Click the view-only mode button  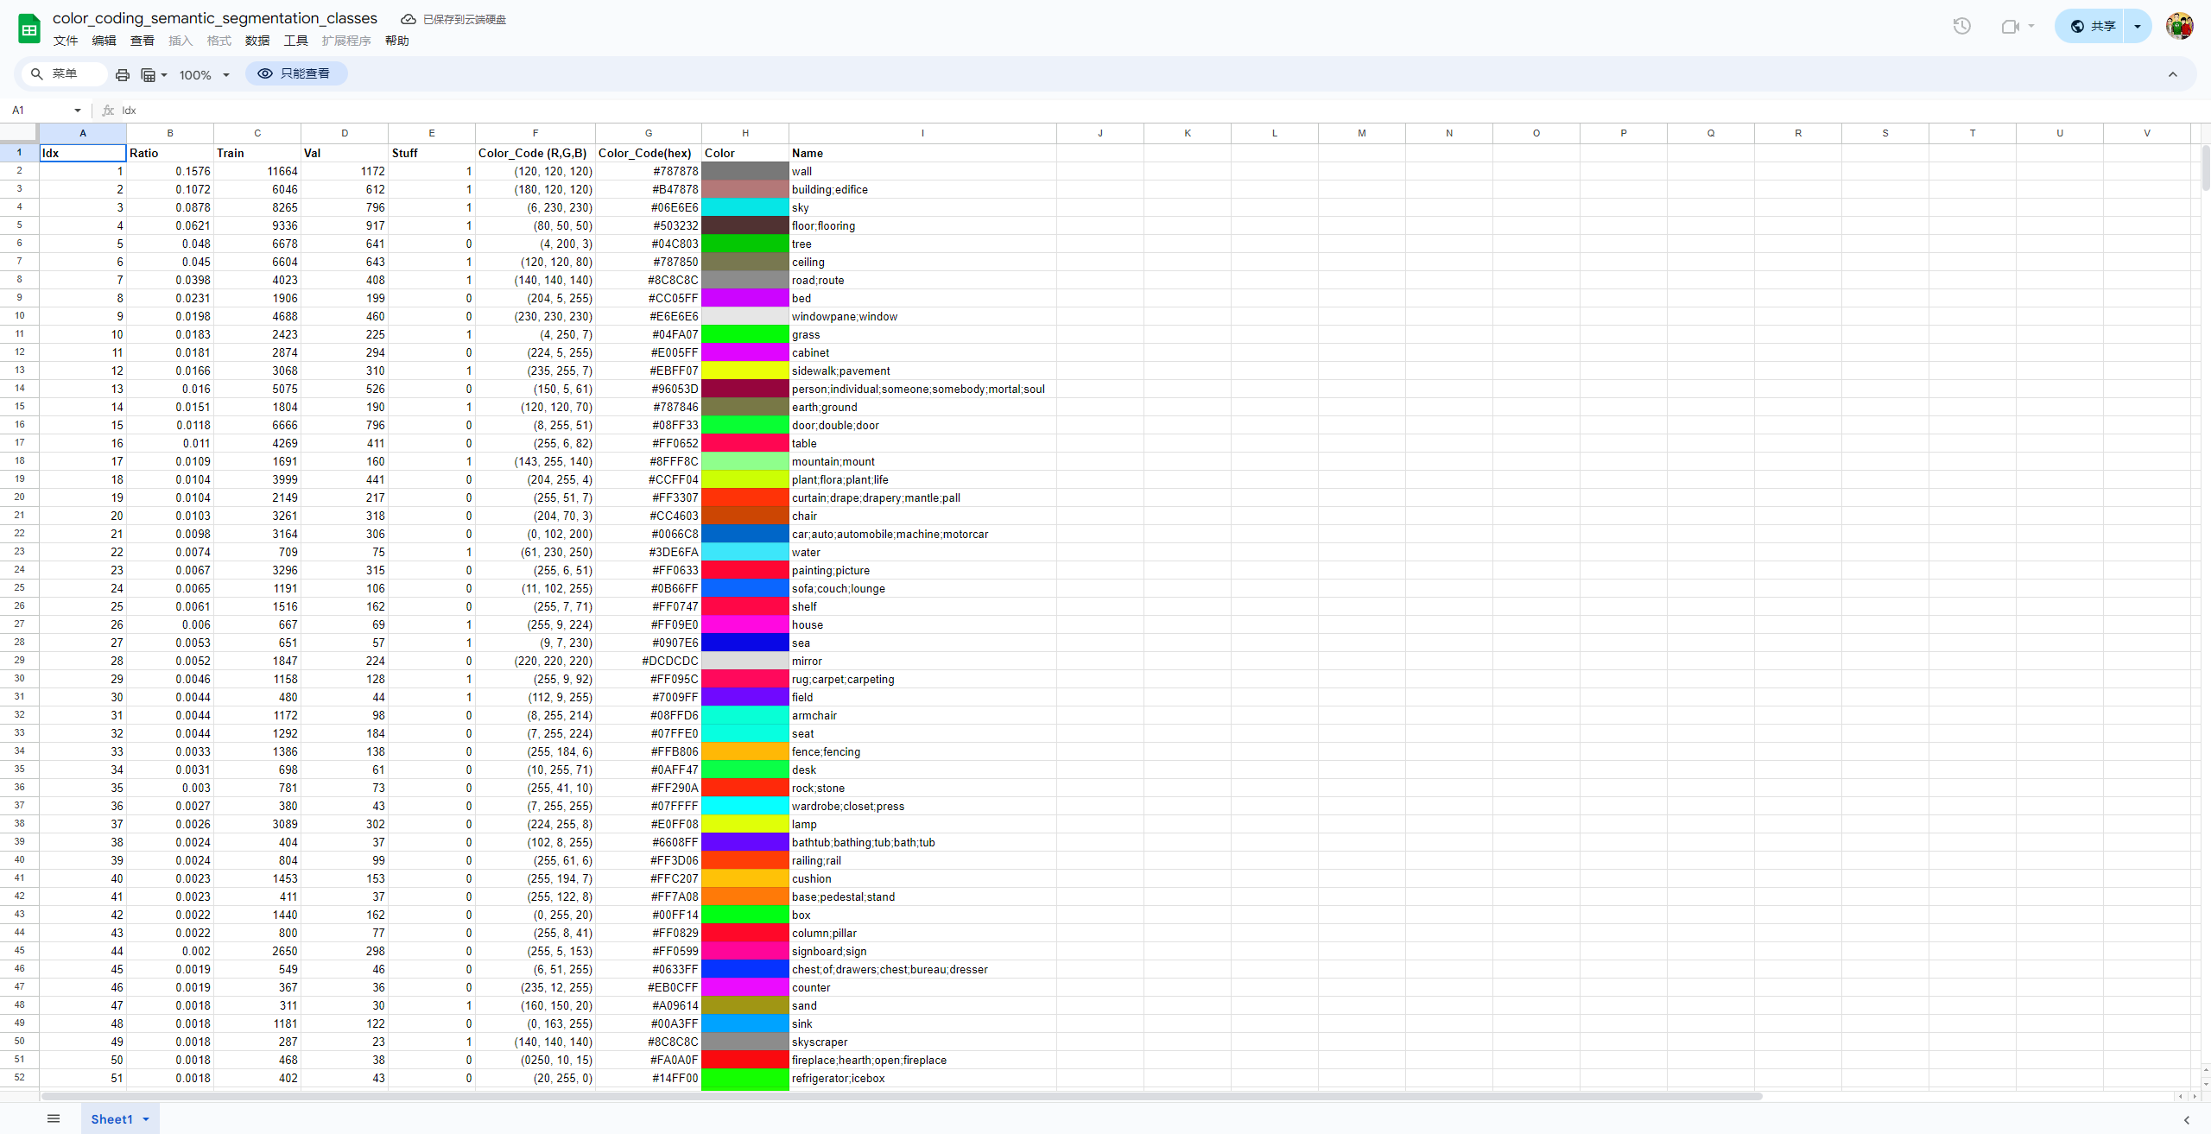296,73
